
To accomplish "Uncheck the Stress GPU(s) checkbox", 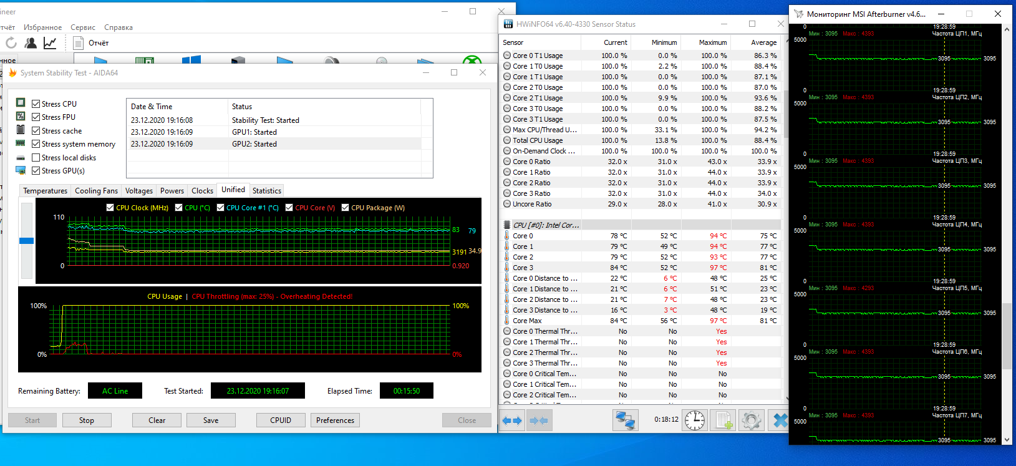I will (x=36, y=171).
